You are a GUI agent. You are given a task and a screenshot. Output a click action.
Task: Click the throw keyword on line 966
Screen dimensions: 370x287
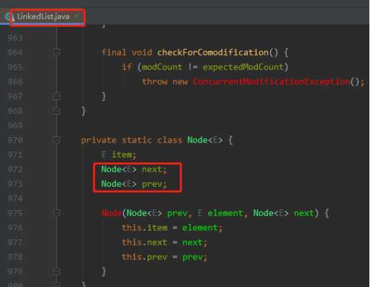click(155, 82)
